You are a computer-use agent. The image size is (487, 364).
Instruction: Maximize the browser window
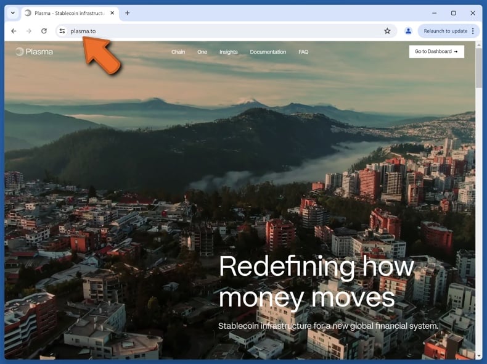point(454,13)
